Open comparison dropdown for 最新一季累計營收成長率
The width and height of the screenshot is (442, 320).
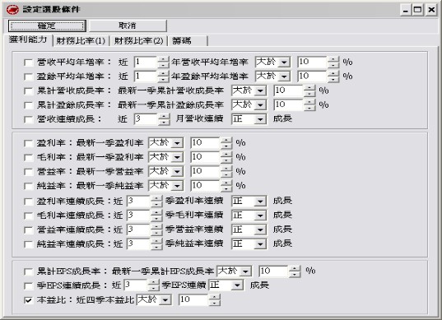[x=249, y=90]
